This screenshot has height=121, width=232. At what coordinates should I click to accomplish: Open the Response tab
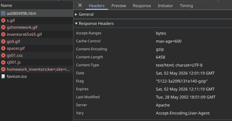(x=142, y=6)
